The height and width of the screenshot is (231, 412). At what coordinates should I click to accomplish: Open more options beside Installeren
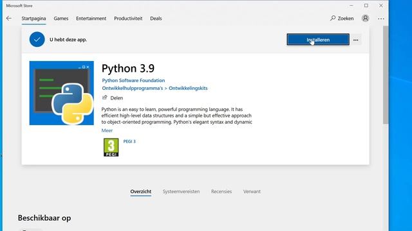point(356,40)
